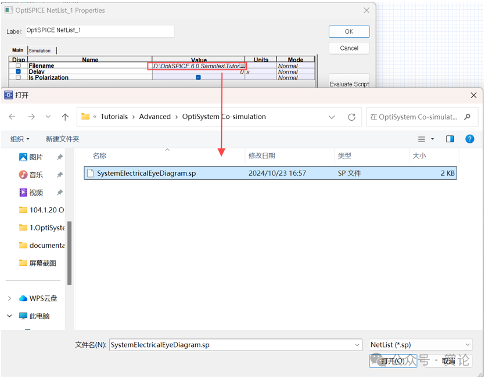Click Cancel in the Properties window
The height and width of the screenshot is (379, 485).
tap(349, 48)
